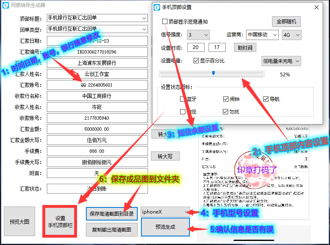Click the 汇款金额 field 5000000.00

point(97,129)
